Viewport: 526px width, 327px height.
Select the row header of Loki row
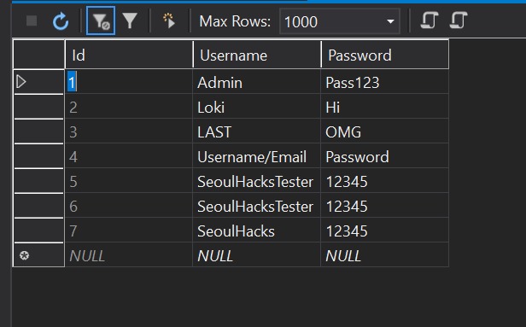pos(38,107)
